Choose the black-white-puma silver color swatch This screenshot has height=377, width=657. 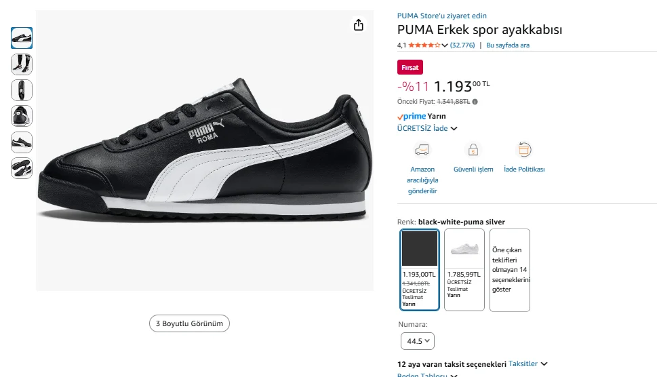[x=420, y=269]
